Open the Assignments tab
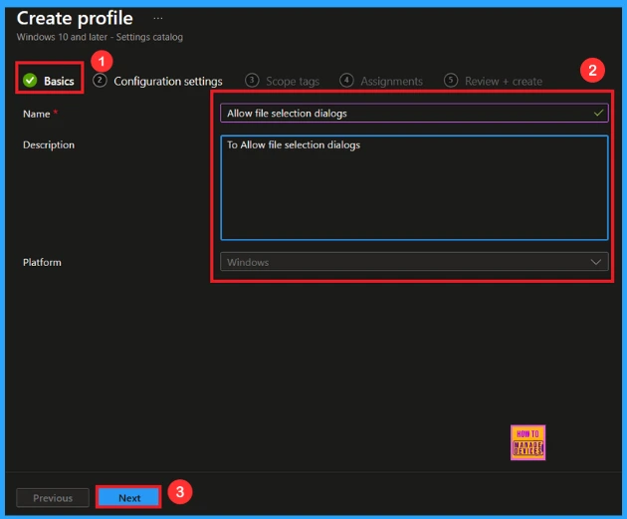This screenshot has height=519, width=627. 381,81
